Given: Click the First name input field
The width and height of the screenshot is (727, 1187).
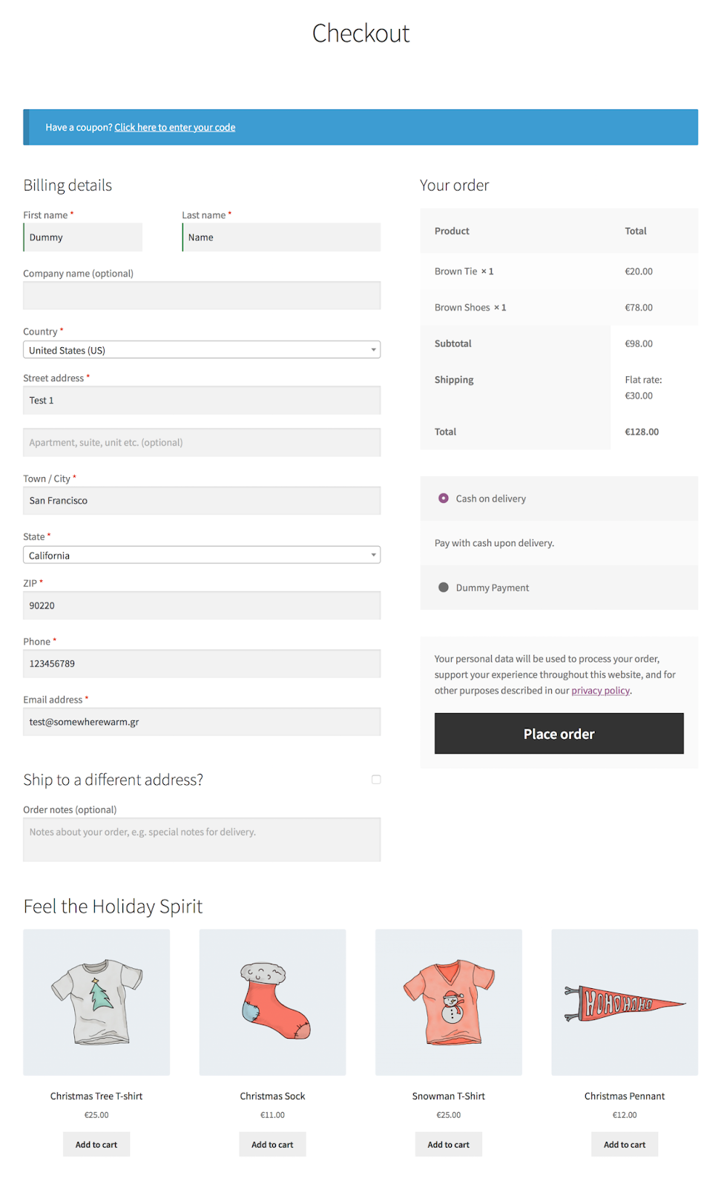Looking at the screenshot, I should click(x=83, y=237).
